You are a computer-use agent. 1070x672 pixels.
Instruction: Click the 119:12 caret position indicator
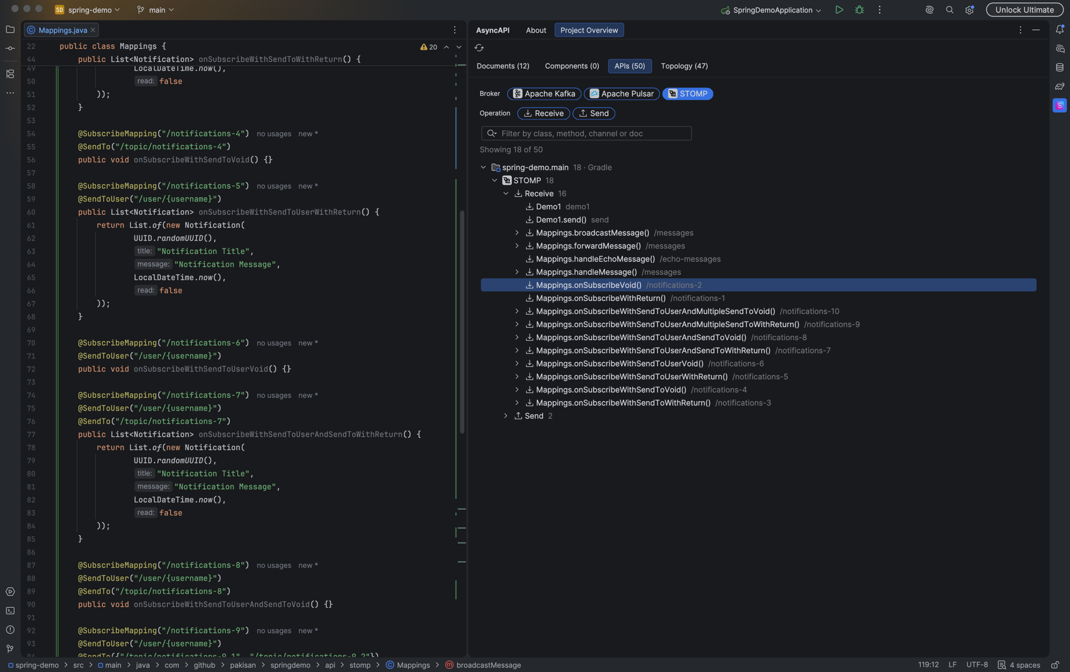(928, 665)
